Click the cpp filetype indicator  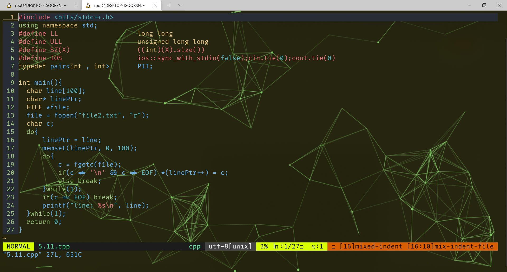pos(195,246)
